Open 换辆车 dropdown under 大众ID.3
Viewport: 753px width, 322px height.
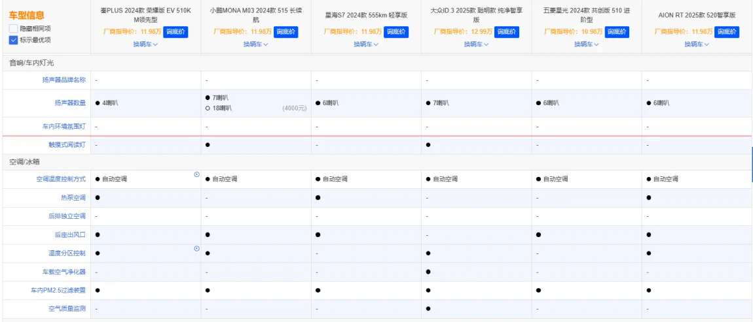tap(477, 44)
